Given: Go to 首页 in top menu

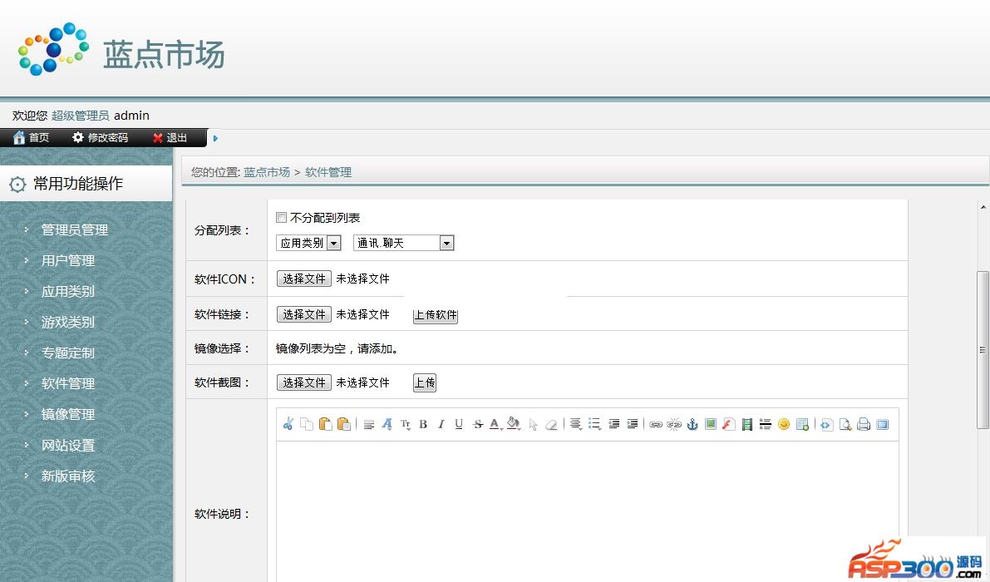Looking at the screenshot, I should (x=31, y=138).
